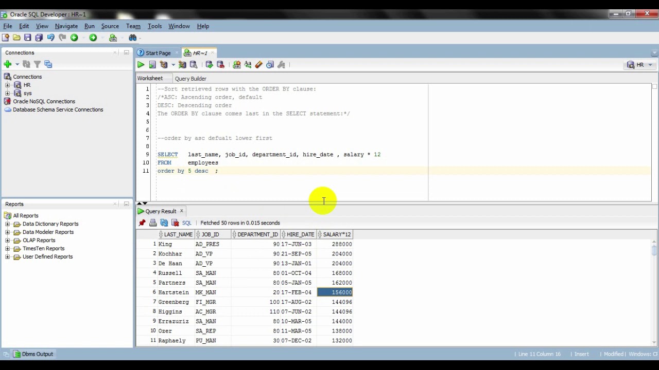Click the Print icon in Query Result toolbar
This screenshot has width=659, height=370.
(153, 223)
